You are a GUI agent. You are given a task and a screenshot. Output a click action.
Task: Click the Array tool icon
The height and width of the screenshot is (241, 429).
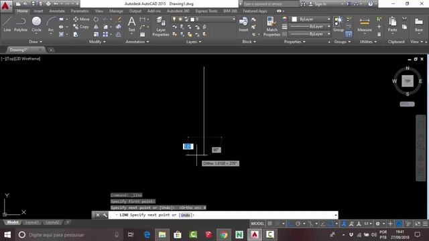tap(105, 34)
